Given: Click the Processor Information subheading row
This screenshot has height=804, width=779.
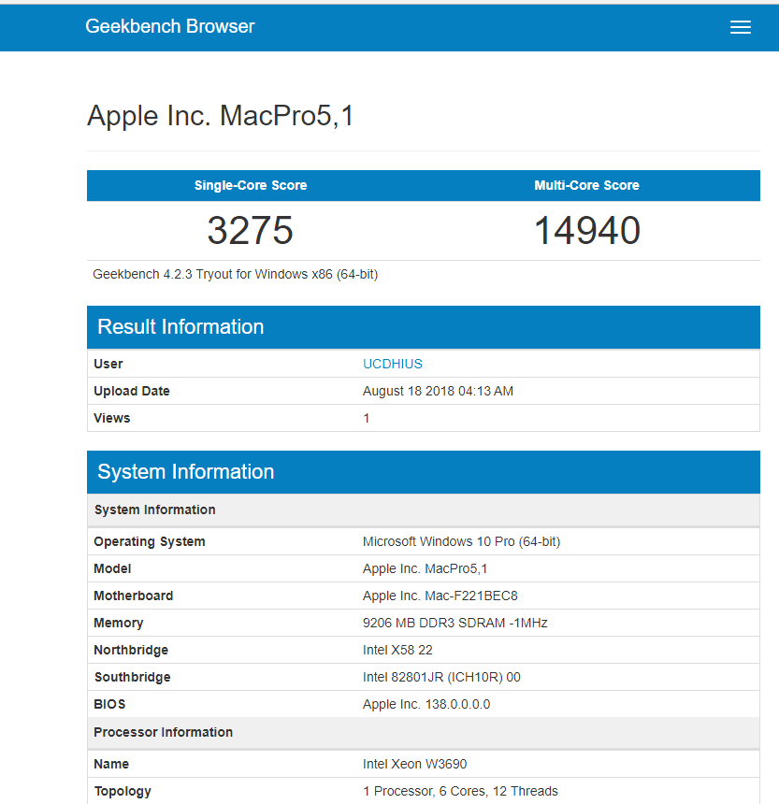Looking at the screenshot, I should click(x=164, y=732).
